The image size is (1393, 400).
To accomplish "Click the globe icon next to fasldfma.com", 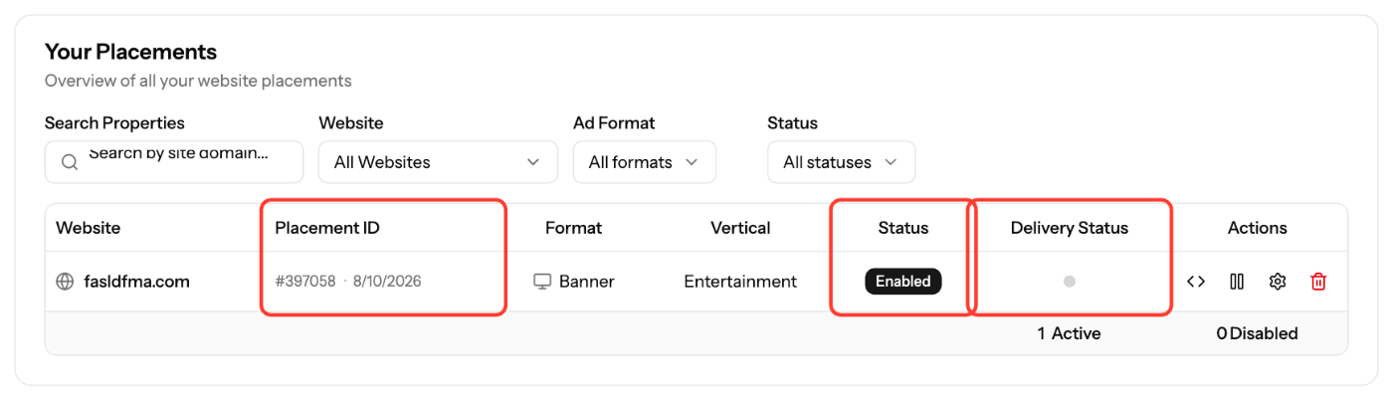I will (65, 282).
